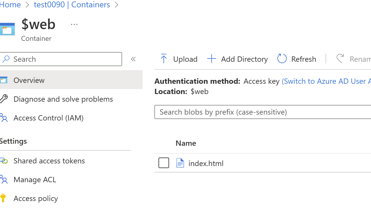Click the search magnifier icon in the sidebar
This screenshot has width=371, height=211.
[x=6, y=59]
